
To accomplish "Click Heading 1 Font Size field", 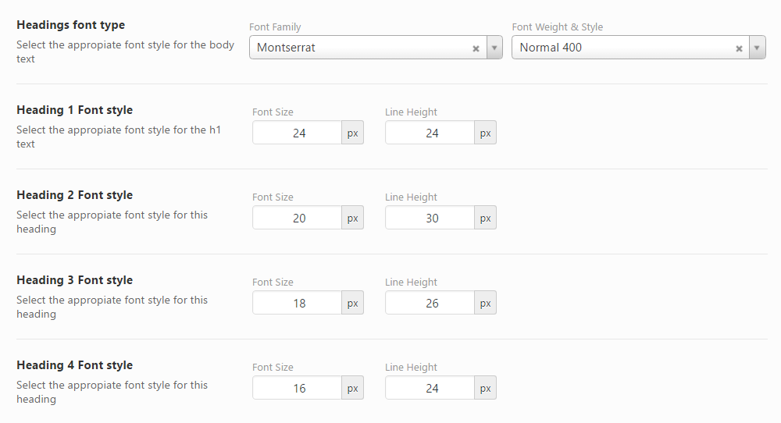I will [298, 133].
